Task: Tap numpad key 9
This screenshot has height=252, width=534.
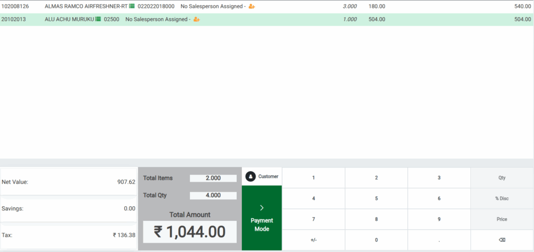Action: point(439,219)
